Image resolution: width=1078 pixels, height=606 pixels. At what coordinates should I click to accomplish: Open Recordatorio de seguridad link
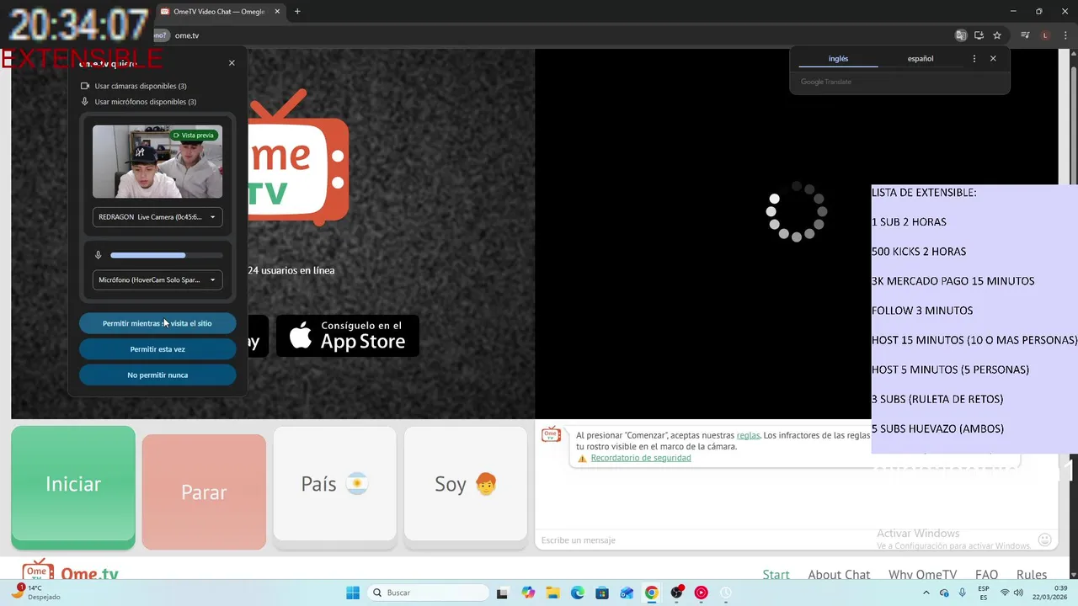pyautogui.click(x=641, y=458)
